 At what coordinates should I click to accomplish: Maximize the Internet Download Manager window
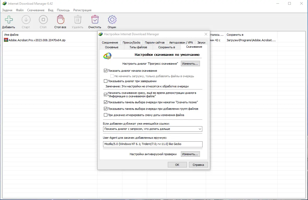coord(289,4)
